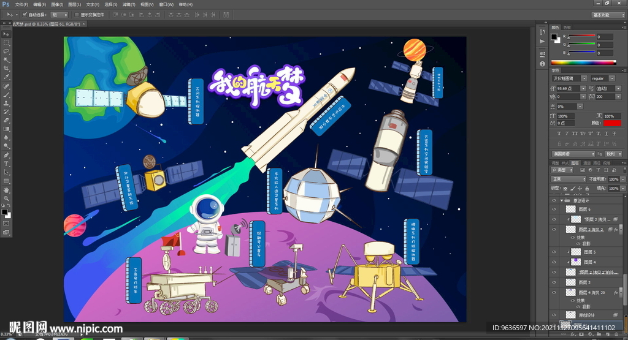The width and height of the screenshot is (628, 340).
Task: Click the foreground color swatch in toolbox
Action: (4, 212)
